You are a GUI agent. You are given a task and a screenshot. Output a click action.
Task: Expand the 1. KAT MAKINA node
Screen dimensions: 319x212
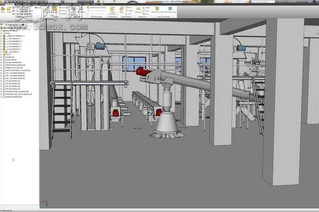(1, 38)
